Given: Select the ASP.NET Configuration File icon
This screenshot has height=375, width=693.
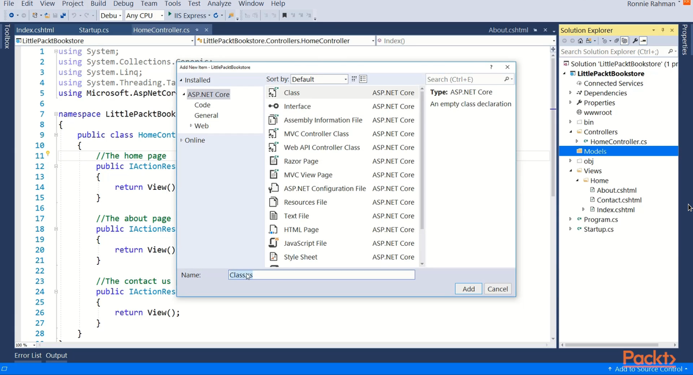Looking at the screenshot, I should (x=274, y=189).
